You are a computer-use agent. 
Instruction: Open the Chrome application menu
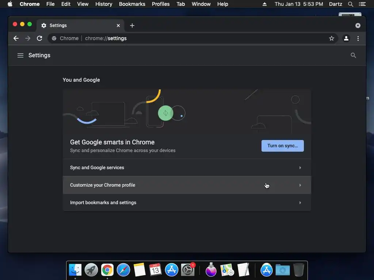coord(30,4)
